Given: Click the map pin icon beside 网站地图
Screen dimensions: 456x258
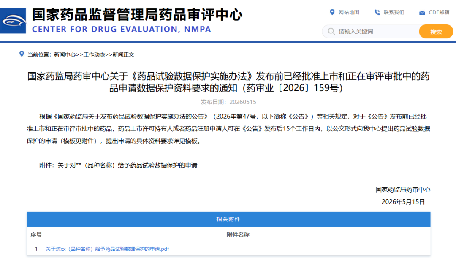Looking at the screenshot, I should tap(332, 12).
